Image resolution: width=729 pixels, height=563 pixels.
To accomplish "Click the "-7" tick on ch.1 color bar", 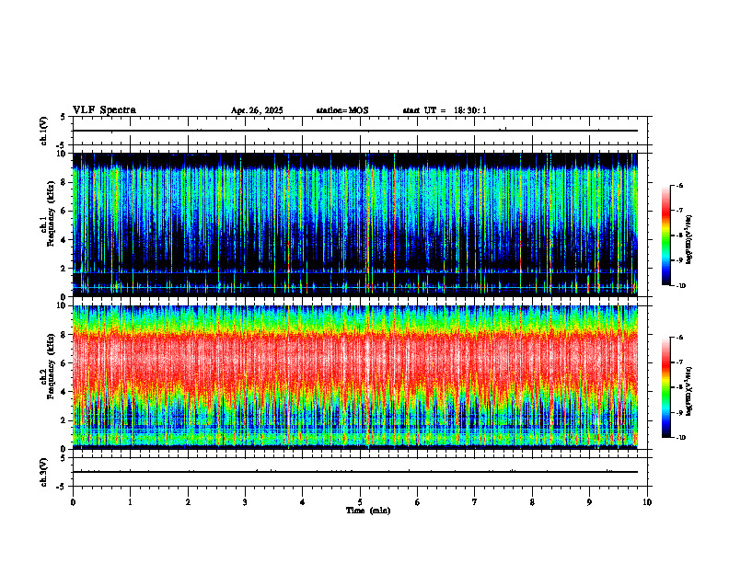I will [x=680, y=211].
